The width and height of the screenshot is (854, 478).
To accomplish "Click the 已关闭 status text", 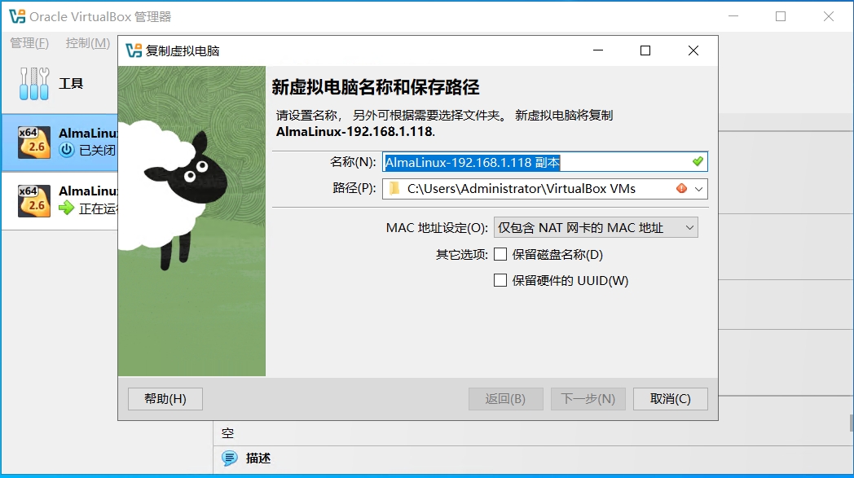I will [x=98, y=150].
